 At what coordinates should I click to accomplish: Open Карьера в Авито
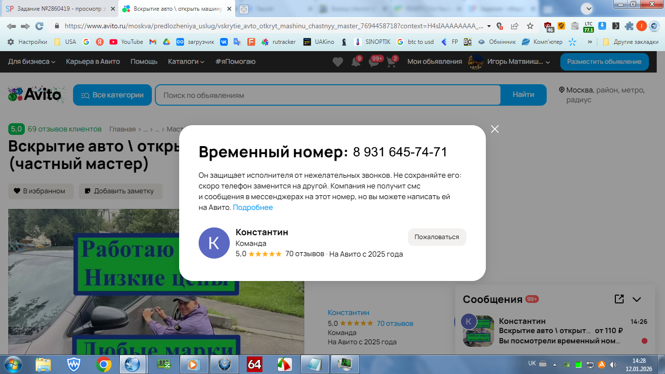(x=93, y=62)
